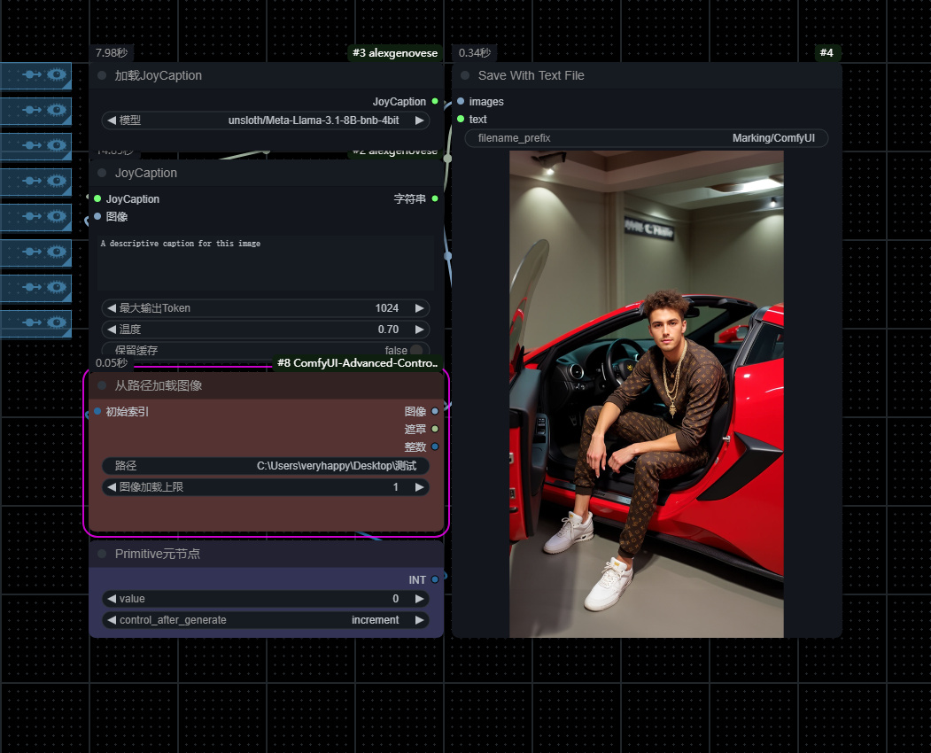The width and height of the screenshot is (931, 753).
Task: Decrease value on Primitive元节点 with left arrow
Action: [112, 598]
